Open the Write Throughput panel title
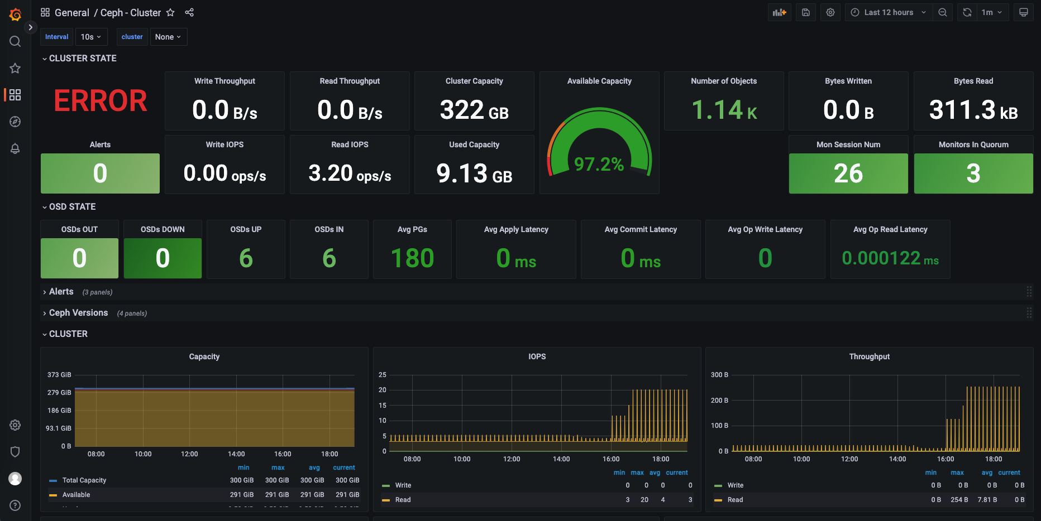Image resolution: width=1041 pixels, height=521 pixels. (x=225, y=81)
